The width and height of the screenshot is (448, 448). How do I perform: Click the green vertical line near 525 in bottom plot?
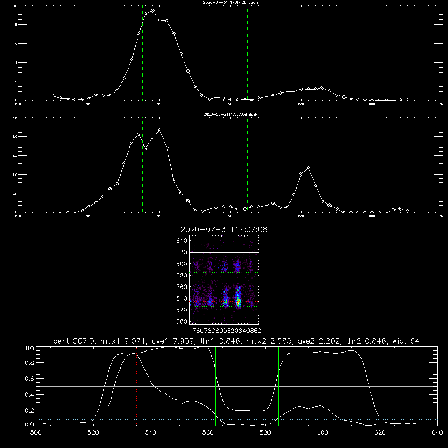click(x=108, y=386)
